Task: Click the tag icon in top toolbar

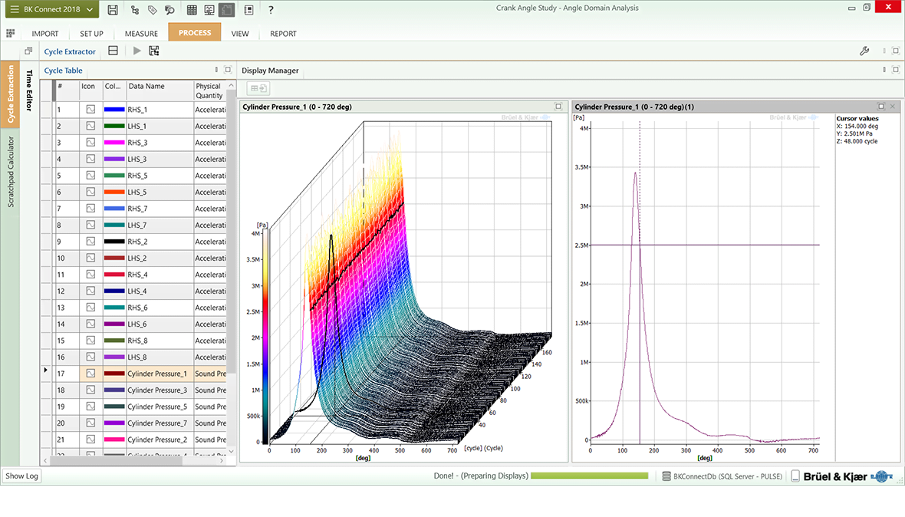Action: coord(153,10)
